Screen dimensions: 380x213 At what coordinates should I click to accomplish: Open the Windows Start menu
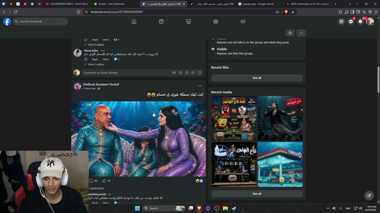tap(137, 208)
